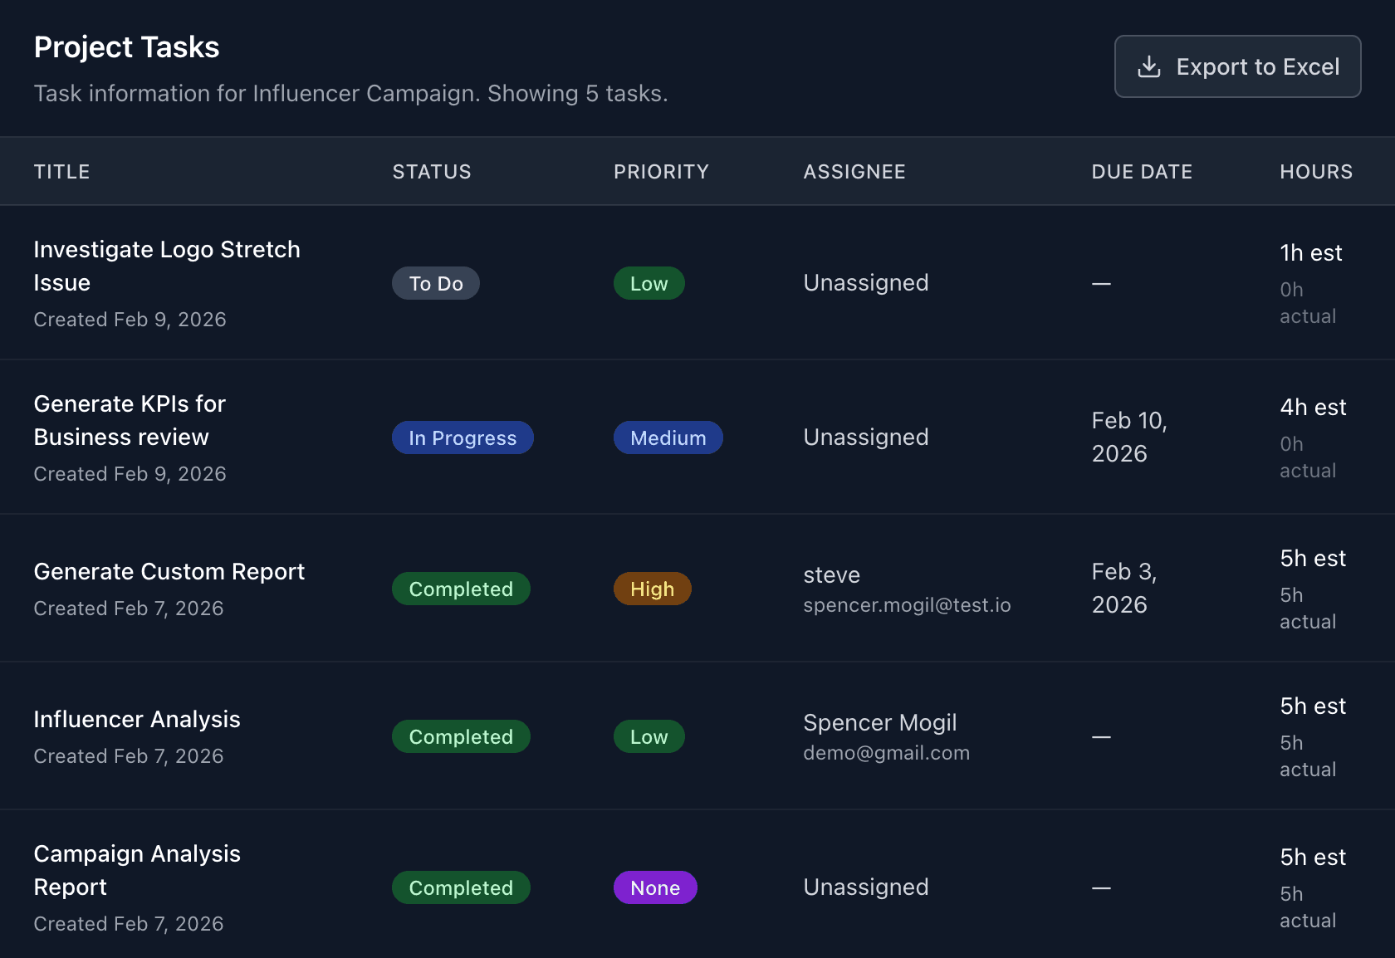1395x958 pixels.
Task: Click the None priority badge on Campaign Analysis Report
Action: (655, 887)
